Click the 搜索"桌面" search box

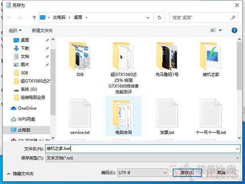(200, 18)
